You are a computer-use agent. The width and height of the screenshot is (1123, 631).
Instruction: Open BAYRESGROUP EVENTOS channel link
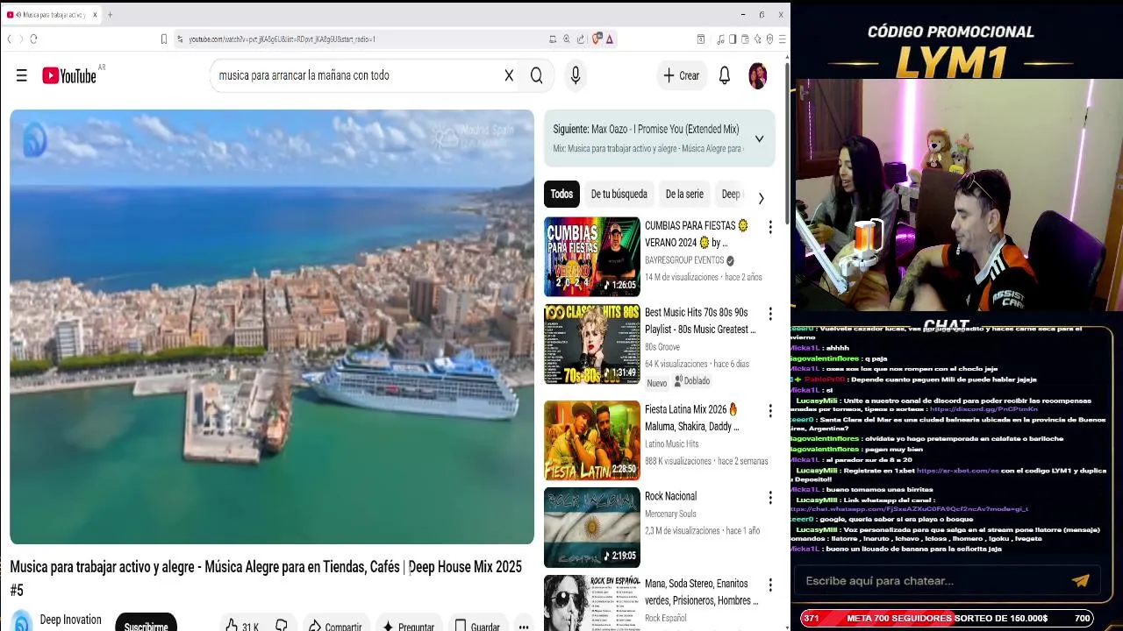pos(684,260)
